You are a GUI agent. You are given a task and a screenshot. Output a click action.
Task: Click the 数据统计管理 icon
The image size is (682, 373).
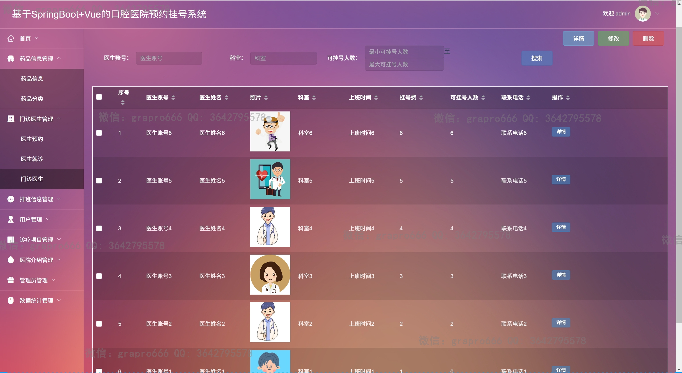(x=11, y=300)
